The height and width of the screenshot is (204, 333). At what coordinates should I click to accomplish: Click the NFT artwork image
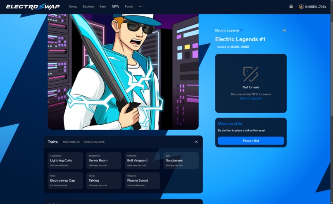point(123,72)
